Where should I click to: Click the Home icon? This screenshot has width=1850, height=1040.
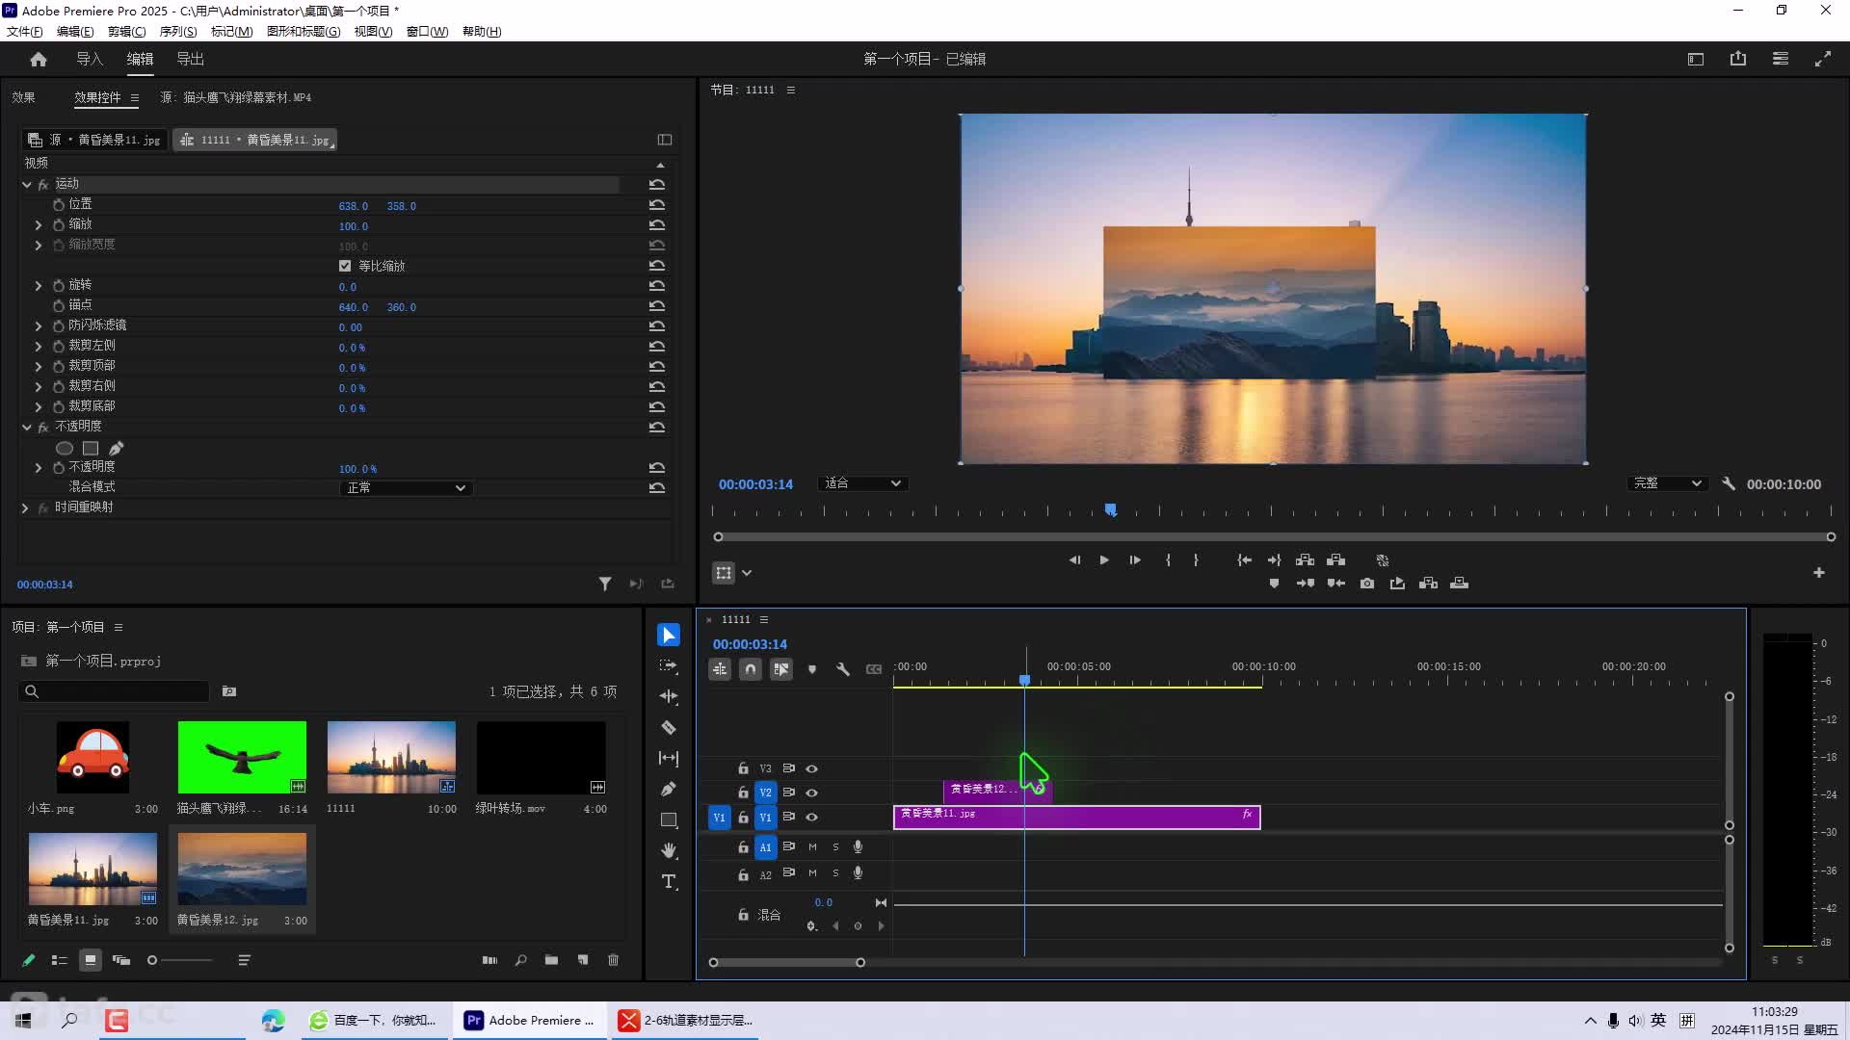(39, 60)
